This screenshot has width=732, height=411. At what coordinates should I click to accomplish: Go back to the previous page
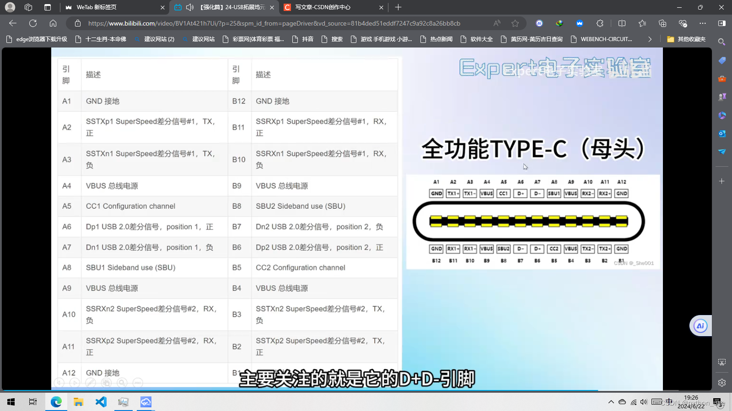click(13, 23)
